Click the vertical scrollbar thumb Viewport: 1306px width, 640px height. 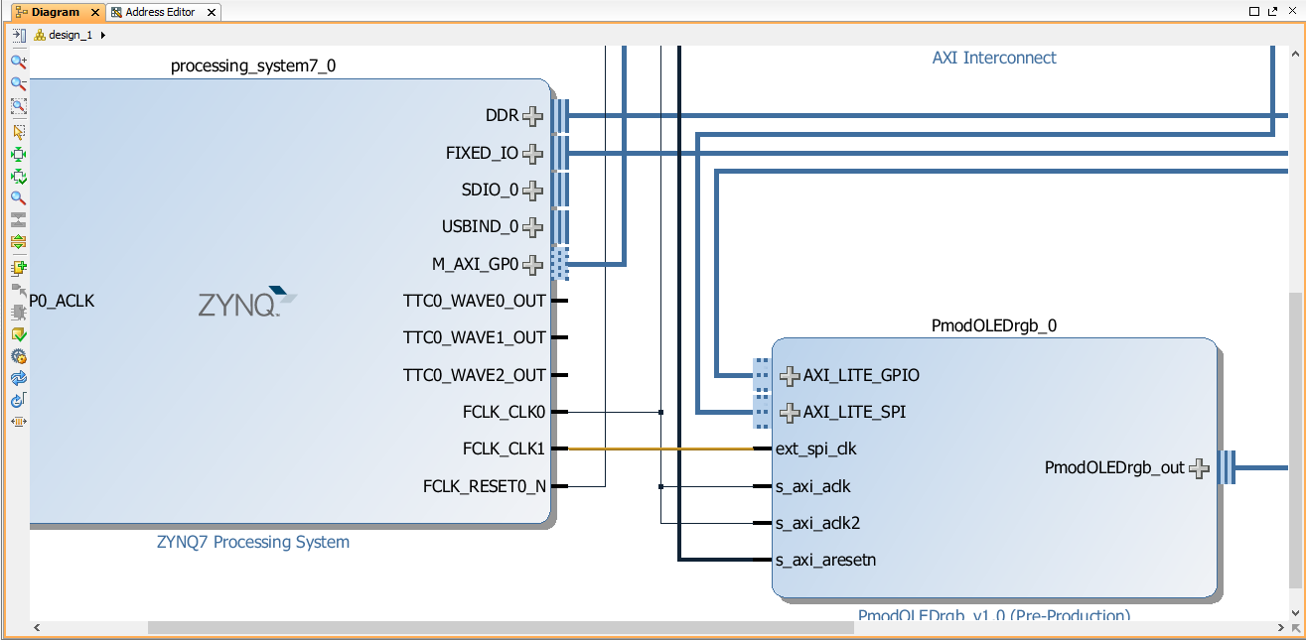pyautogui.click(x=1295, y=440)
